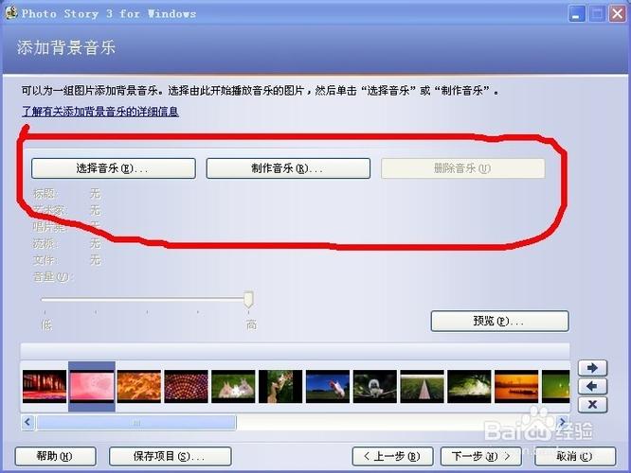Go back with 上一步 button

click(x=393, y=457)
